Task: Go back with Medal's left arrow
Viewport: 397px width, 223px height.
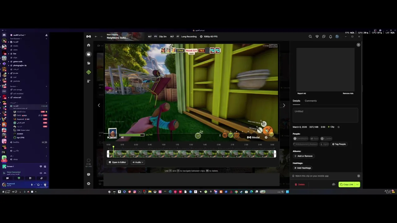Action: [96, 37]
